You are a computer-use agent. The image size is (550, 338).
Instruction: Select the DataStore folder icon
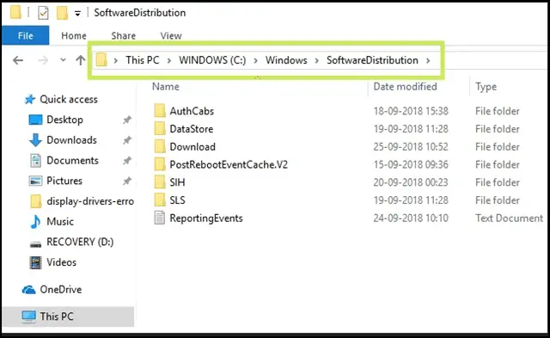click(160, 128)
